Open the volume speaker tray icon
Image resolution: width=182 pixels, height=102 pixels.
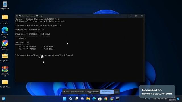point(162,99)
